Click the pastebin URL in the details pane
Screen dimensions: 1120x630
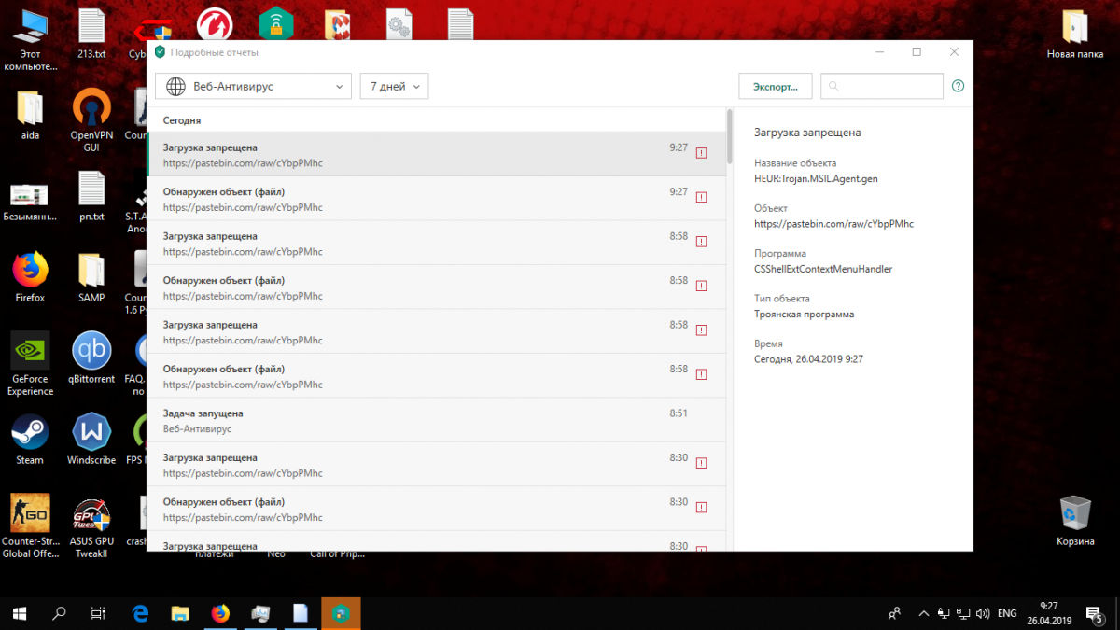pos(833,224)
